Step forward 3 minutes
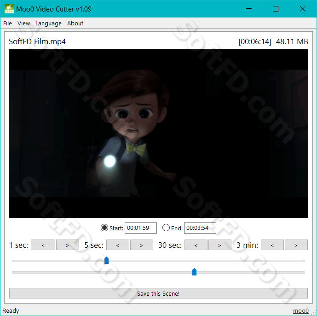Screen dimensions: 317x316 click(296, 245)
